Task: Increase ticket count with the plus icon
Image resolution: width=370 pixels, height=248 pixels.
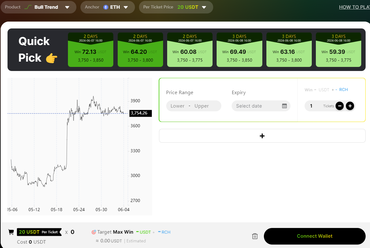Action: pyautogui.click(x=350, y=106)
